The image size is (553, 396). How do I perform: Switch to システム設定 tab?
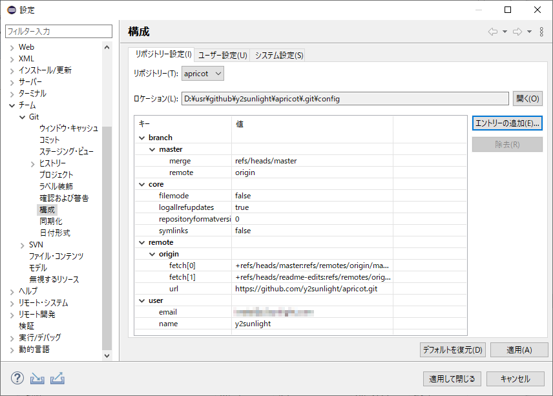(x=279, y=56)
